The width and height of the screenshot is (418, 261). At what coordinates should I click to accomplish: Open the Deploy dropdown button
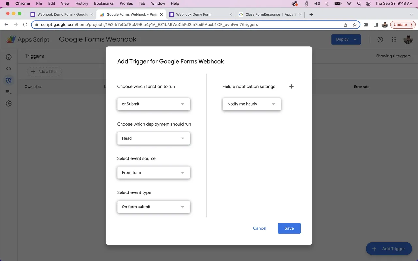tap(346, 39)
